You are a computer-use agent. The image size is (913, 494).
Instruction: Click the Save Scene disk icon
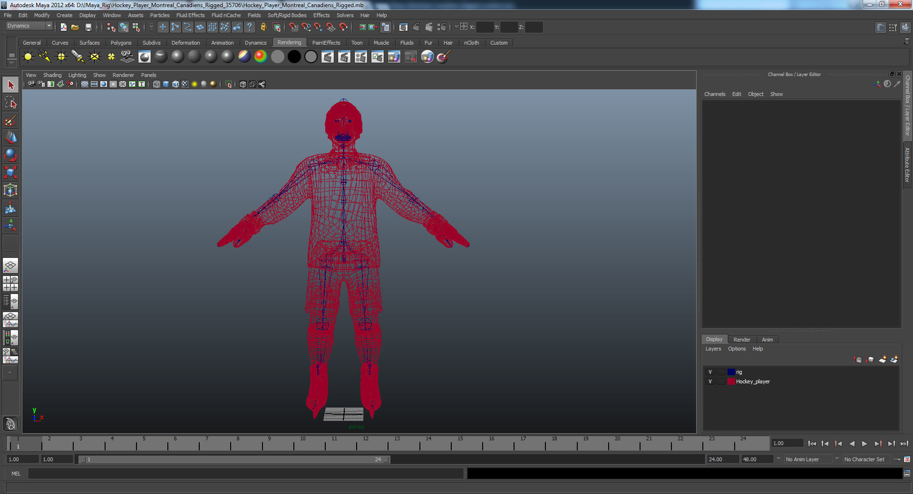tap(88, 27)
